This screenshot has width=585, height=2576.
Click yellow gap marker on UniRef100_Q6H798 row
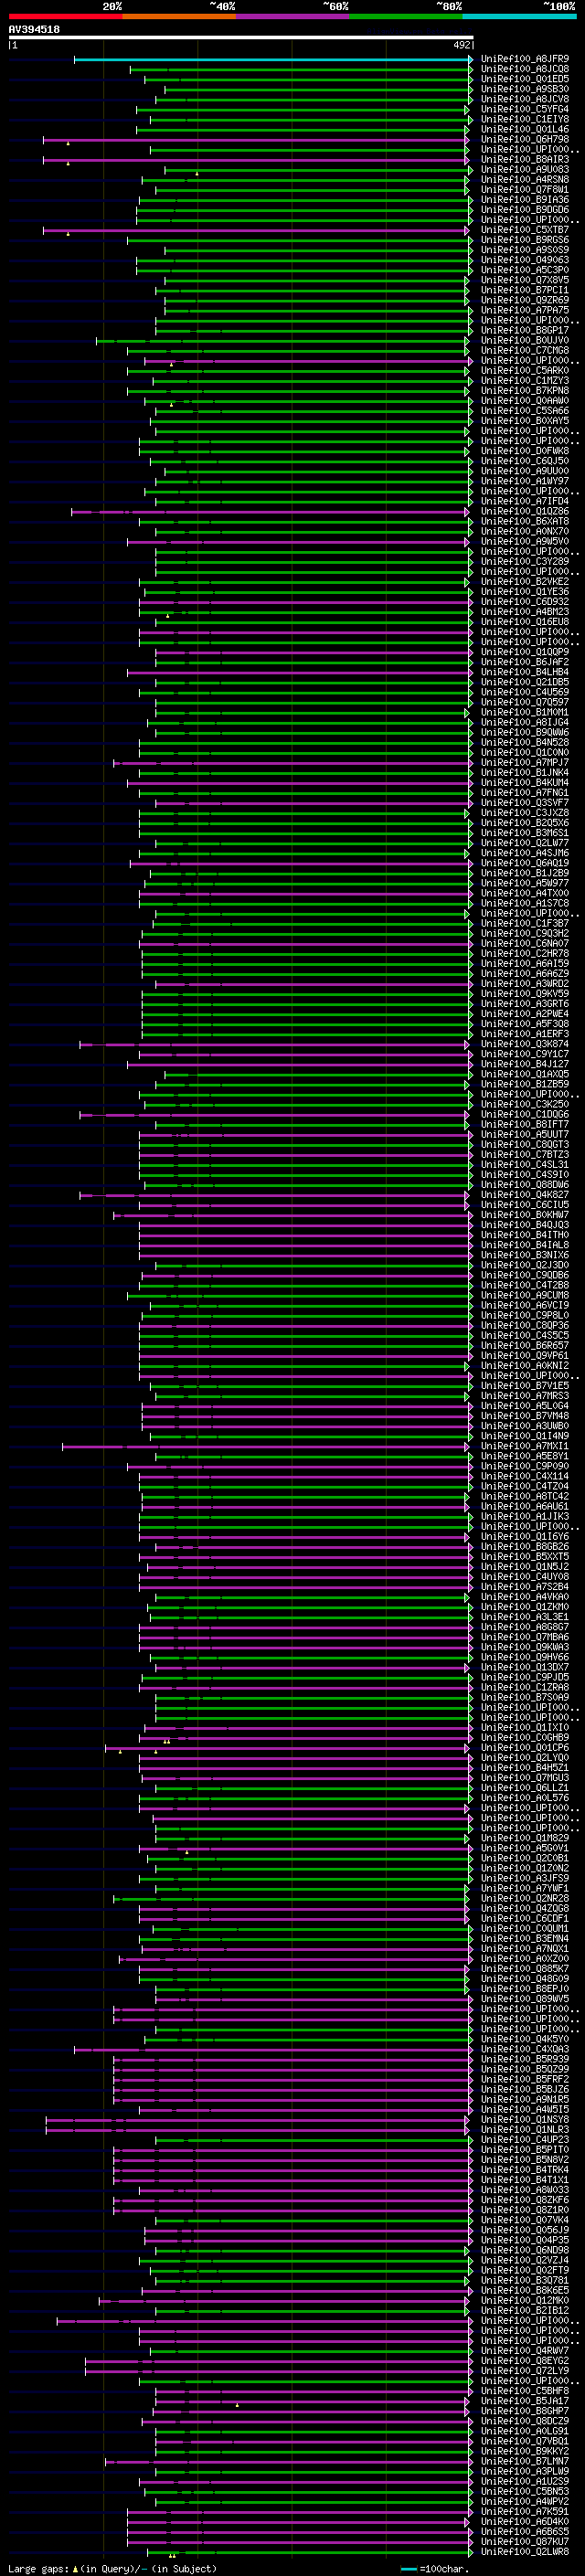coord(68,143)
